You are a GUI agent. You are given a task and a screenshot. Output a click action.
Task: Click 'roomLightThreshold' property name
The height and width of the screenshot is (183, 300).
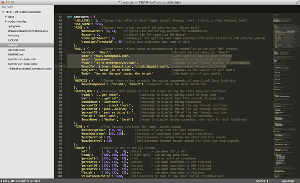(x=97, y=41)
